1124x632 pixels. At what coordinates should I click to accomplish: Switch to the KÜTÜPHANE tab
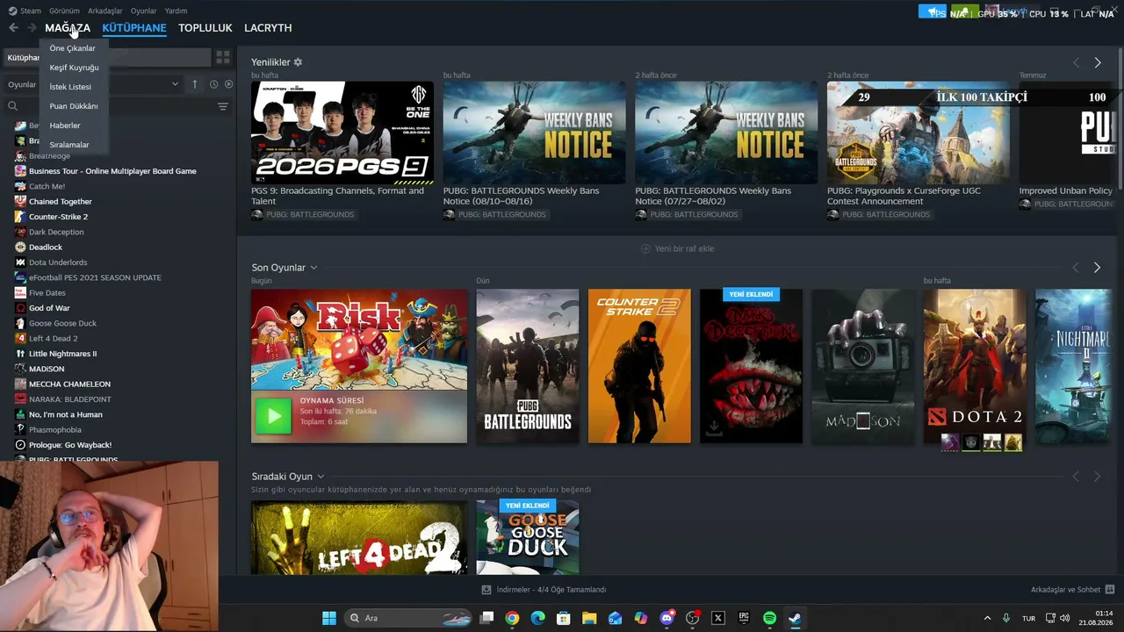point(134,28)
